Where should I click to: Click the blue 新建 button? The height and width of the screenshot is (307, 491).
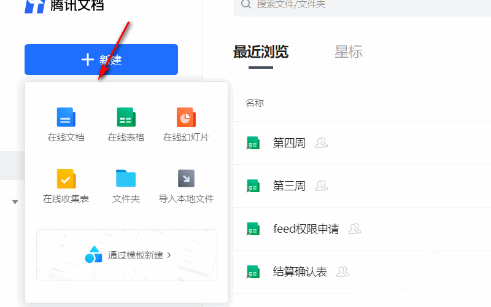[x=101, y=60]
